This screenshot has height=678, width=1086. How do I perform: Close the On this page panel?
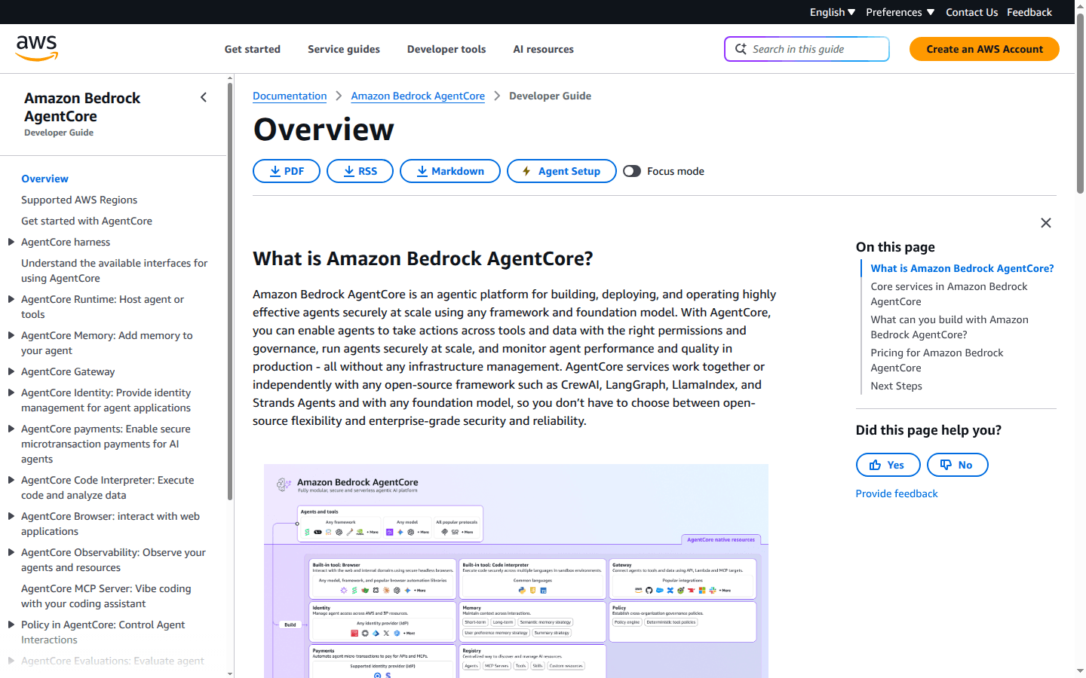tap(1045, 223)
